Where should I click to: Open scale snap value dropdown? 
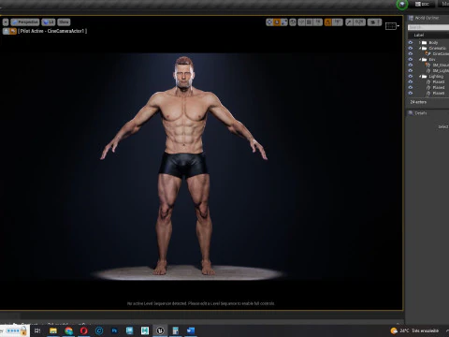click(359, 22)
